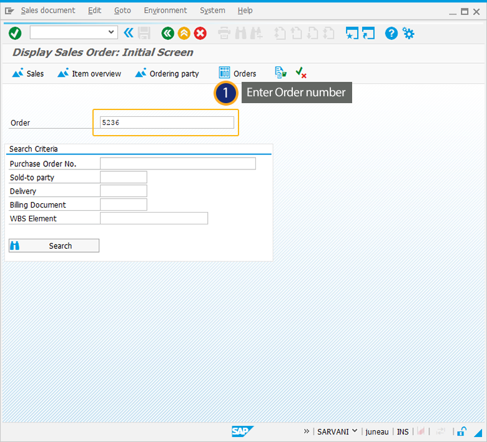Click the juneau server name in status bar
Screen dimensions: 487x442
tap(376, 432)
